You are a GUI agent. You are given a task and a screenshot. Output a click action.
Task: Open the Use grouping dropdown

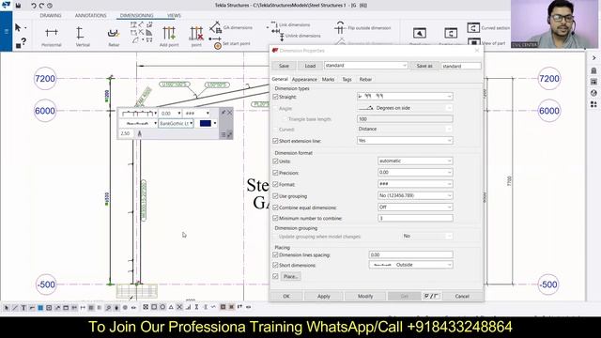click(415, 195)
